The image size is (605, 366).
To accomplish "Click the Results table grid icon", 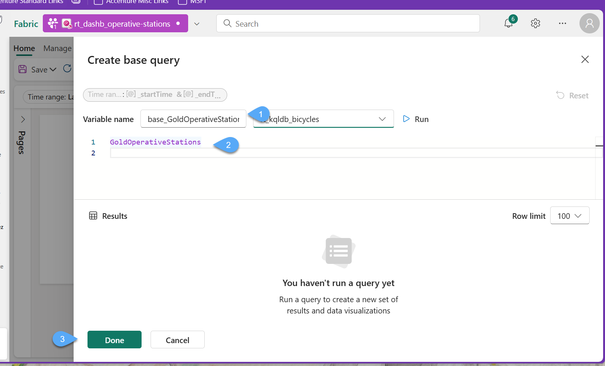I will (x=93, y=216).
